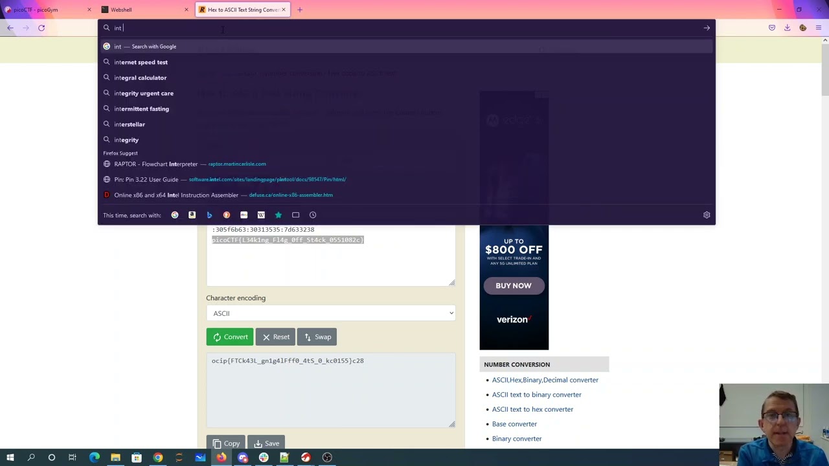Close the picoCTF - picoGym tab
Screen dimensions: 829x466
tap(89, 10)
